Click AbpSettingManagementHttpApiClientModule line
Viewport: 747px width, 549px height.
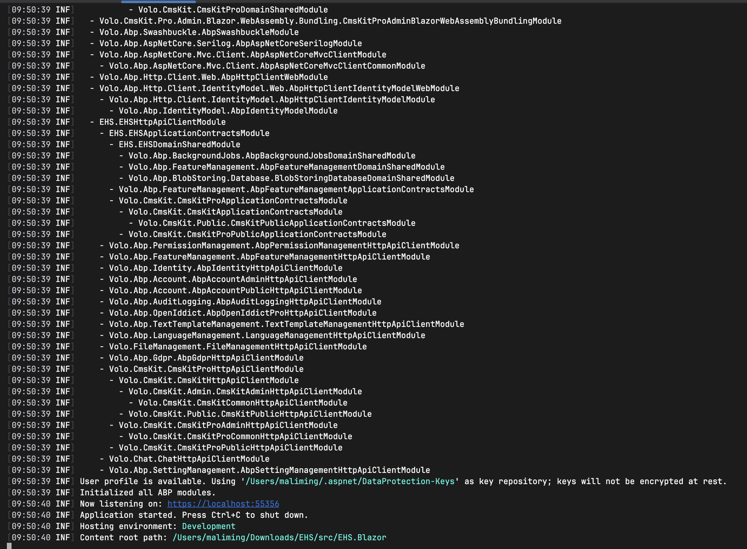click(269, 470)
